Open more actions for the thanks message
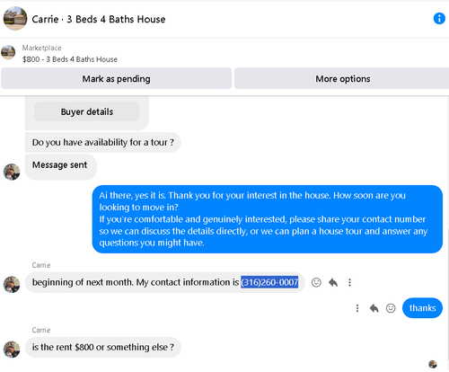The width and height of the screenshot is (449, 372). tap(357, 308)
